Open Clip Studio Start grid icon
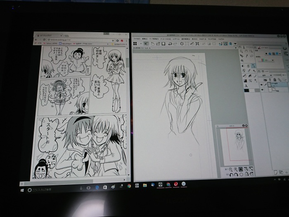Viewport: 289px width, 217px height. [135, 43]
